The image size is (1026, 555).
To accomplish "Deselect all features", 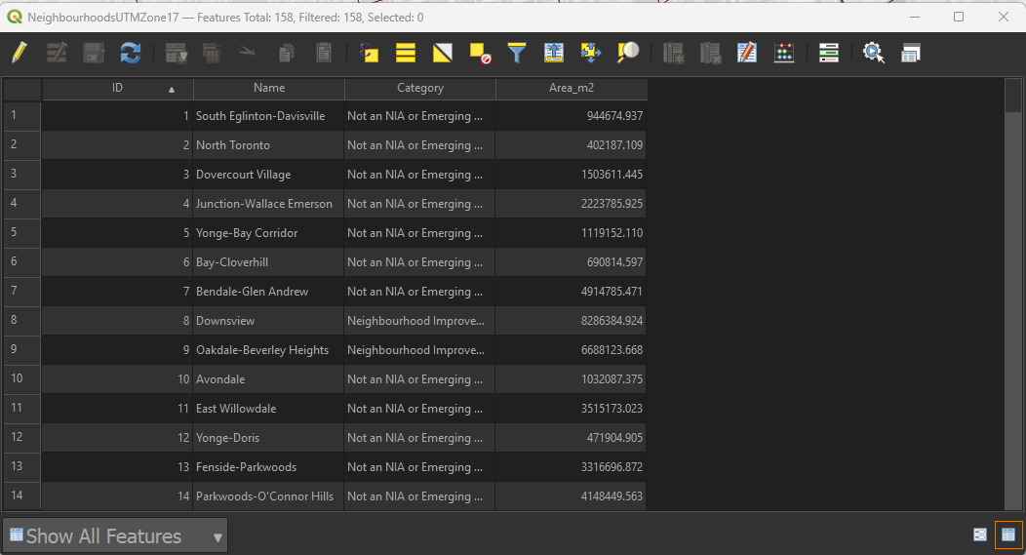I will tap(480, 53).
